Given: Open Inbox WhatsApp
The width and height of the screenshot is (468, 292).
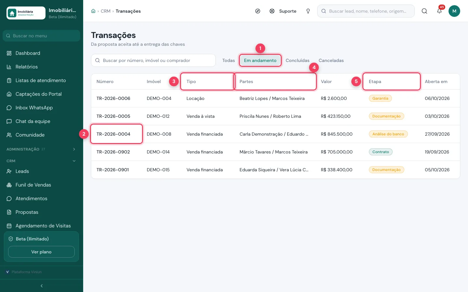Looking at the screenshot, I should click(41, 108).
